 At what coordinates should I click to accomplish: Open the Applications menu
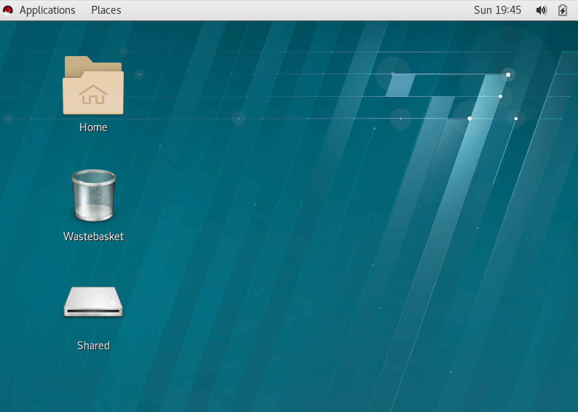(x=47, y=10)
